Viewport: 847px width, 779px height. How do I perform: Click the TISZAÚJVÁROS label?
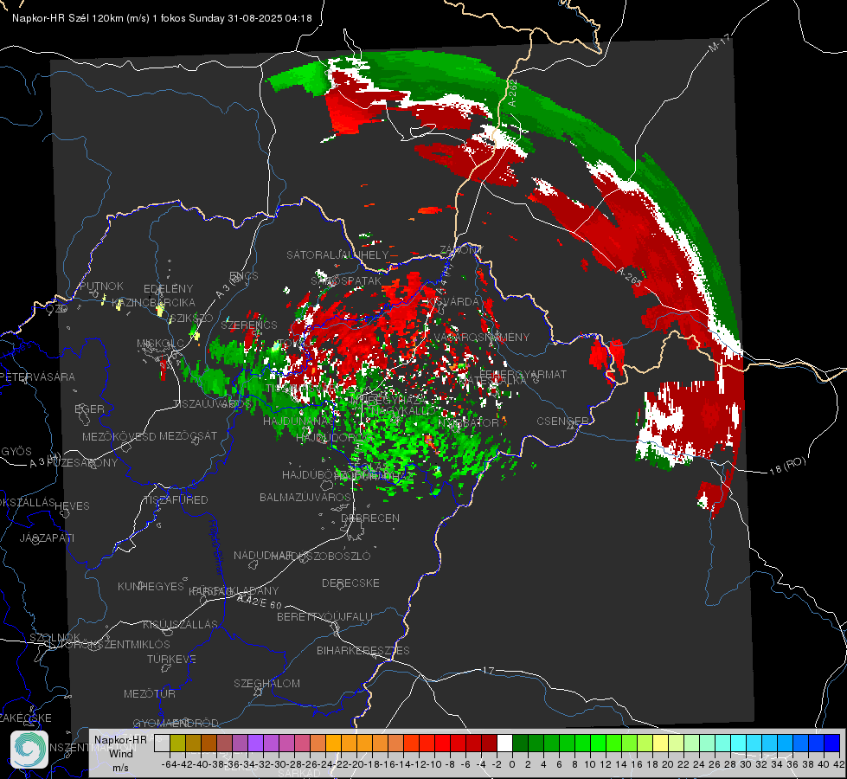tap(212, 403)
